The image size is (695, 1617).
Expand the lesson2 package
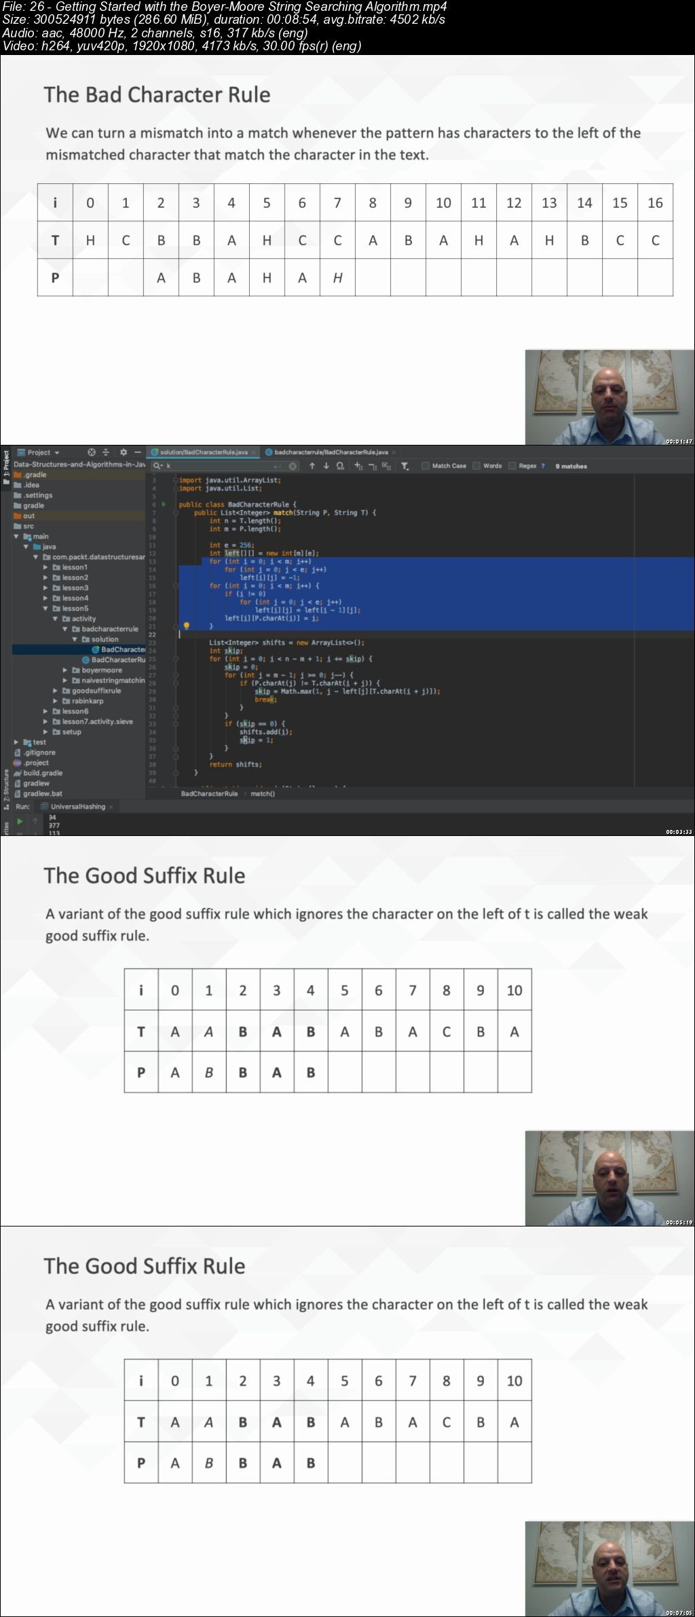[46, 577]
